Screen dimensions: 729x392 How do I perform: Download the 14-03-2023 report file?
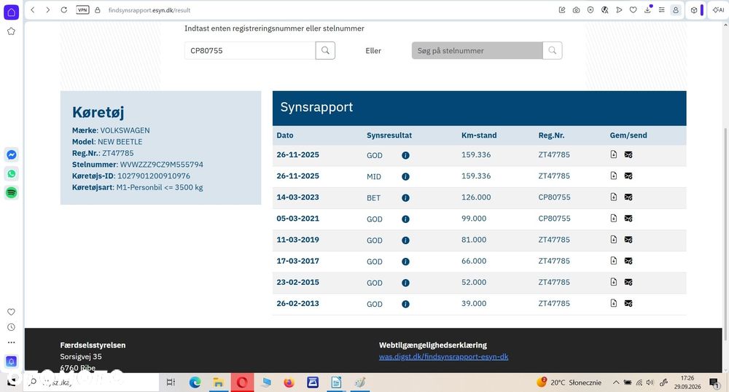pos(614,197)
